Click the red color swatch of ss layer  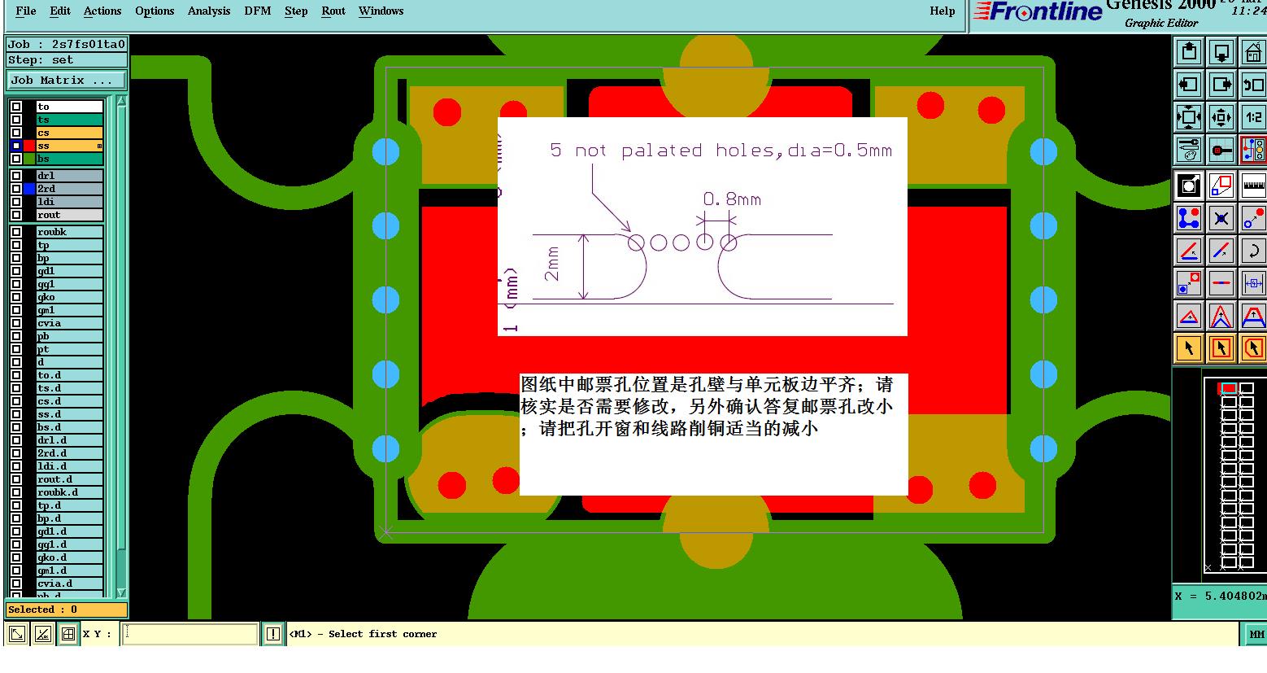(x=29, y=146)
